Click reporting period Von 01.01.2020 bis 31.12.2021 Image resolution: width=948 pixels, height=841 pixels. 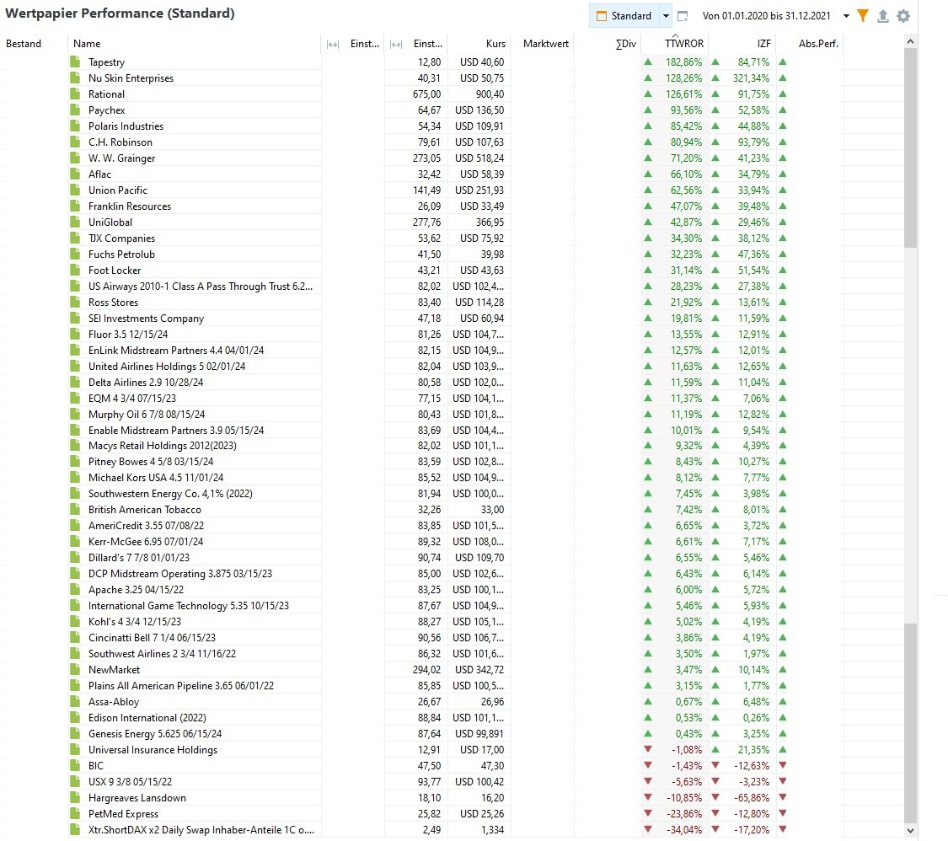(766, 16)
